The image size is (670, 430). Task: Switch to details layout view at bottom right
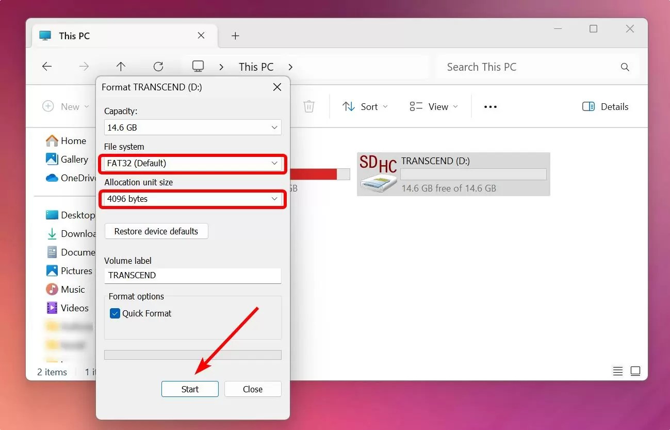coord(617,371)
